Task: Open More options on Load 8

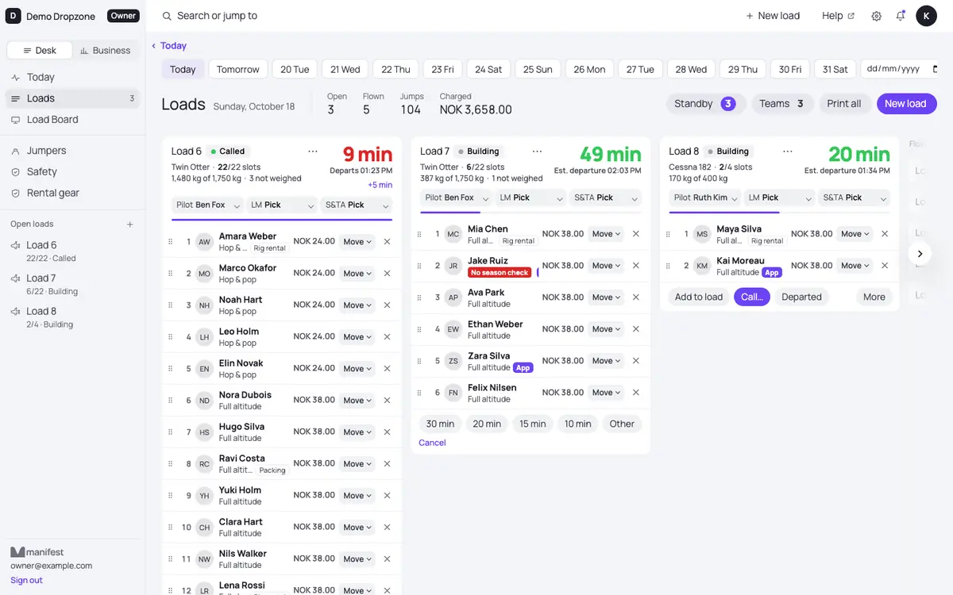Action: (x=874, y=297)
